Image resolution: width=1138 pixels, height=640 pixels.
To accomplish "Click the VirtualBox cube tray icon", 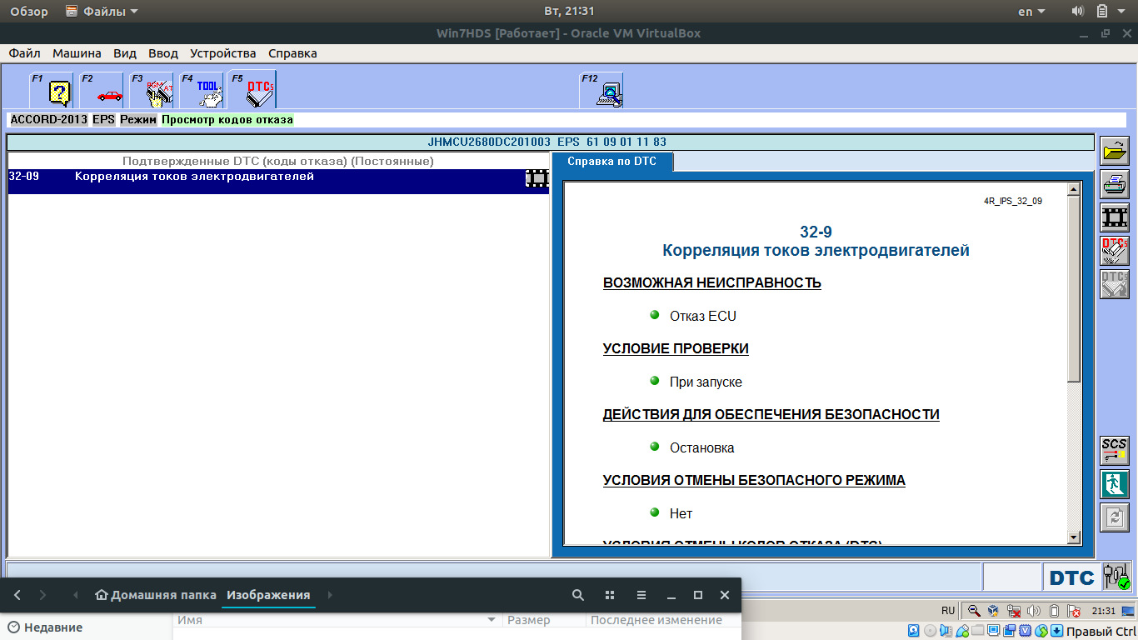I will (x=993, y=611).
